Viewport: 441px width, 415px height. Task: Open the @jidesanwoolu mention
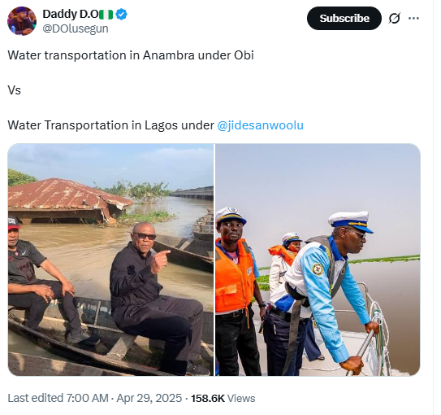(x=260, y=125)
